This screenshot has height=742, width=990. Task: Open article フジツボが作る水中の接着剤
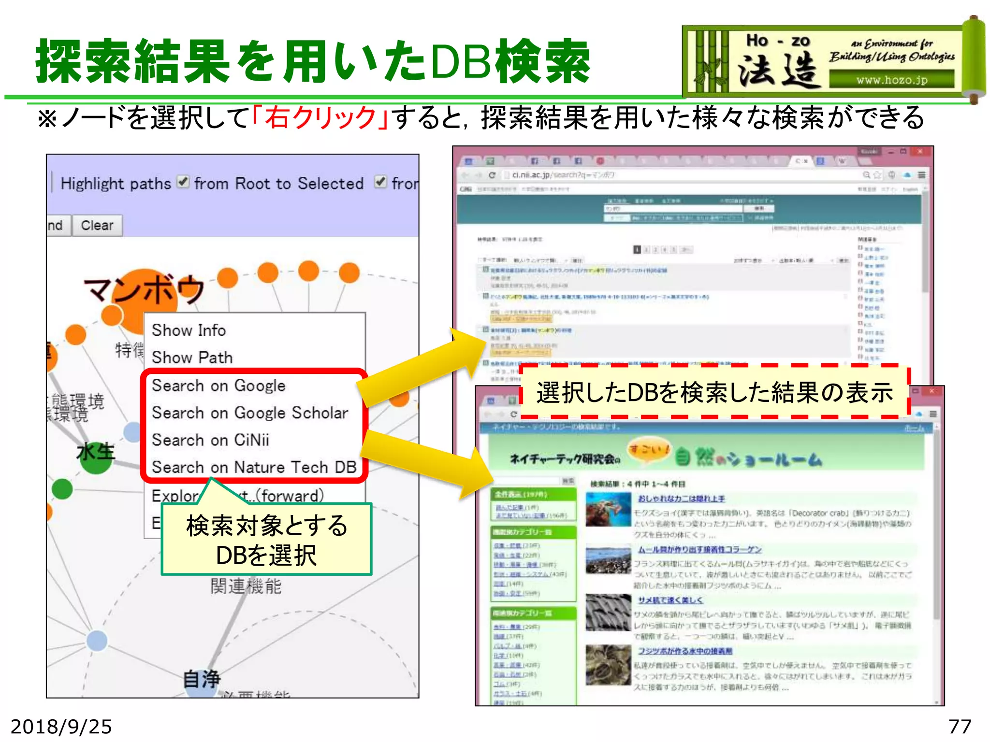coord(684,651)
